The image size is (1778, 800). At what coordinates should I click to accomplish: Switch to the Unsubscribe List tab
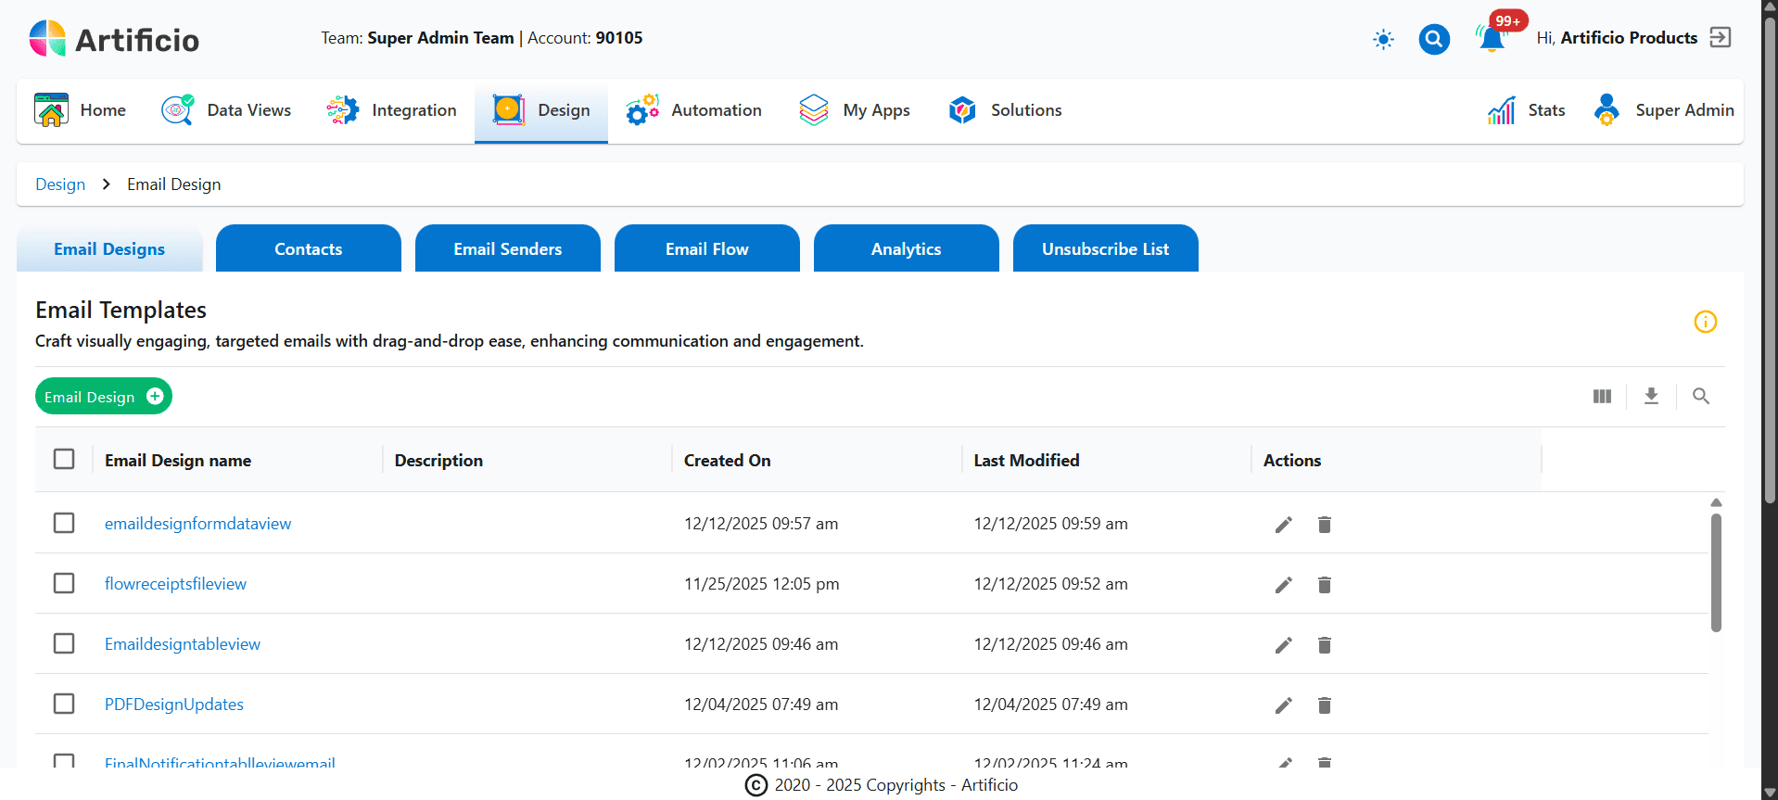click(1105, 248)
